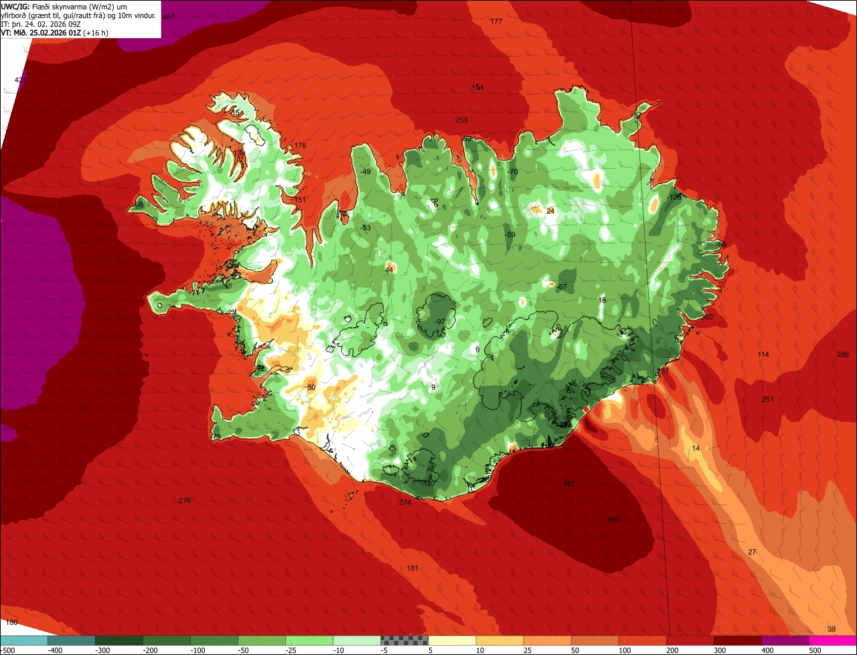This screenshot has width=857, height=655.
Task: Click the '286' flux value
Action: [843, 354]
